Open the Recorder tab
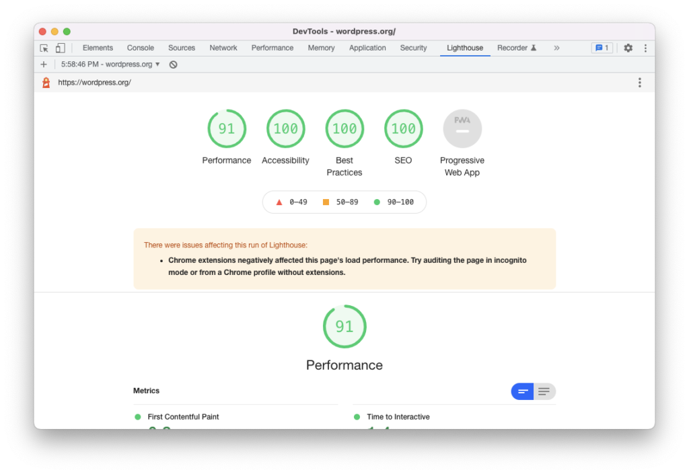 point(516,48)
